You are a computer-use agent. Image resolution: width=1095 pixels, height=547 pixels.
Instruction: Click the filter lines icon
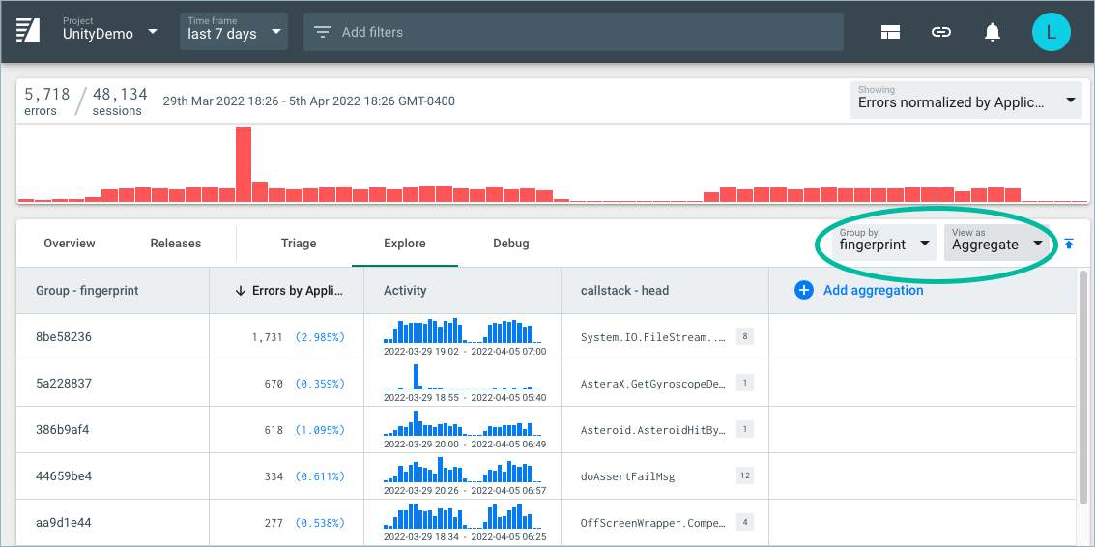coord(322,32)
